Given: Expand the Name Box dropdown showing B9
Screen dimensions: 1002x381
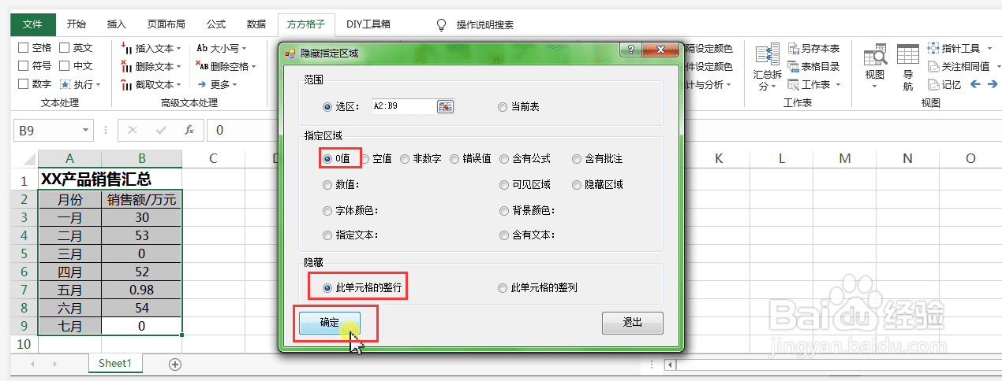Looking at the screenshot, I should coord(86,130).
